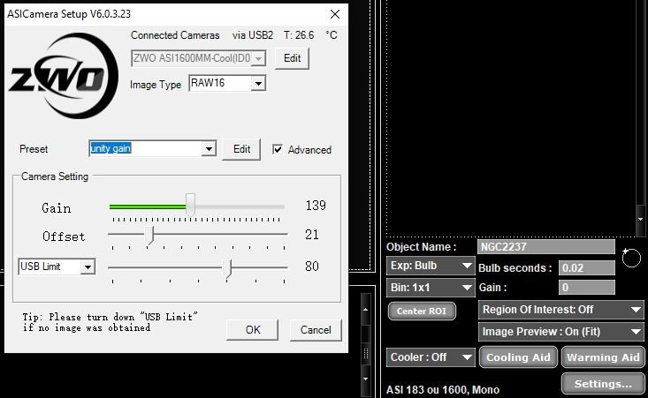The image size is (648, 398).
Task: Click Edit next to the Preset field
Action: [241, 149]
